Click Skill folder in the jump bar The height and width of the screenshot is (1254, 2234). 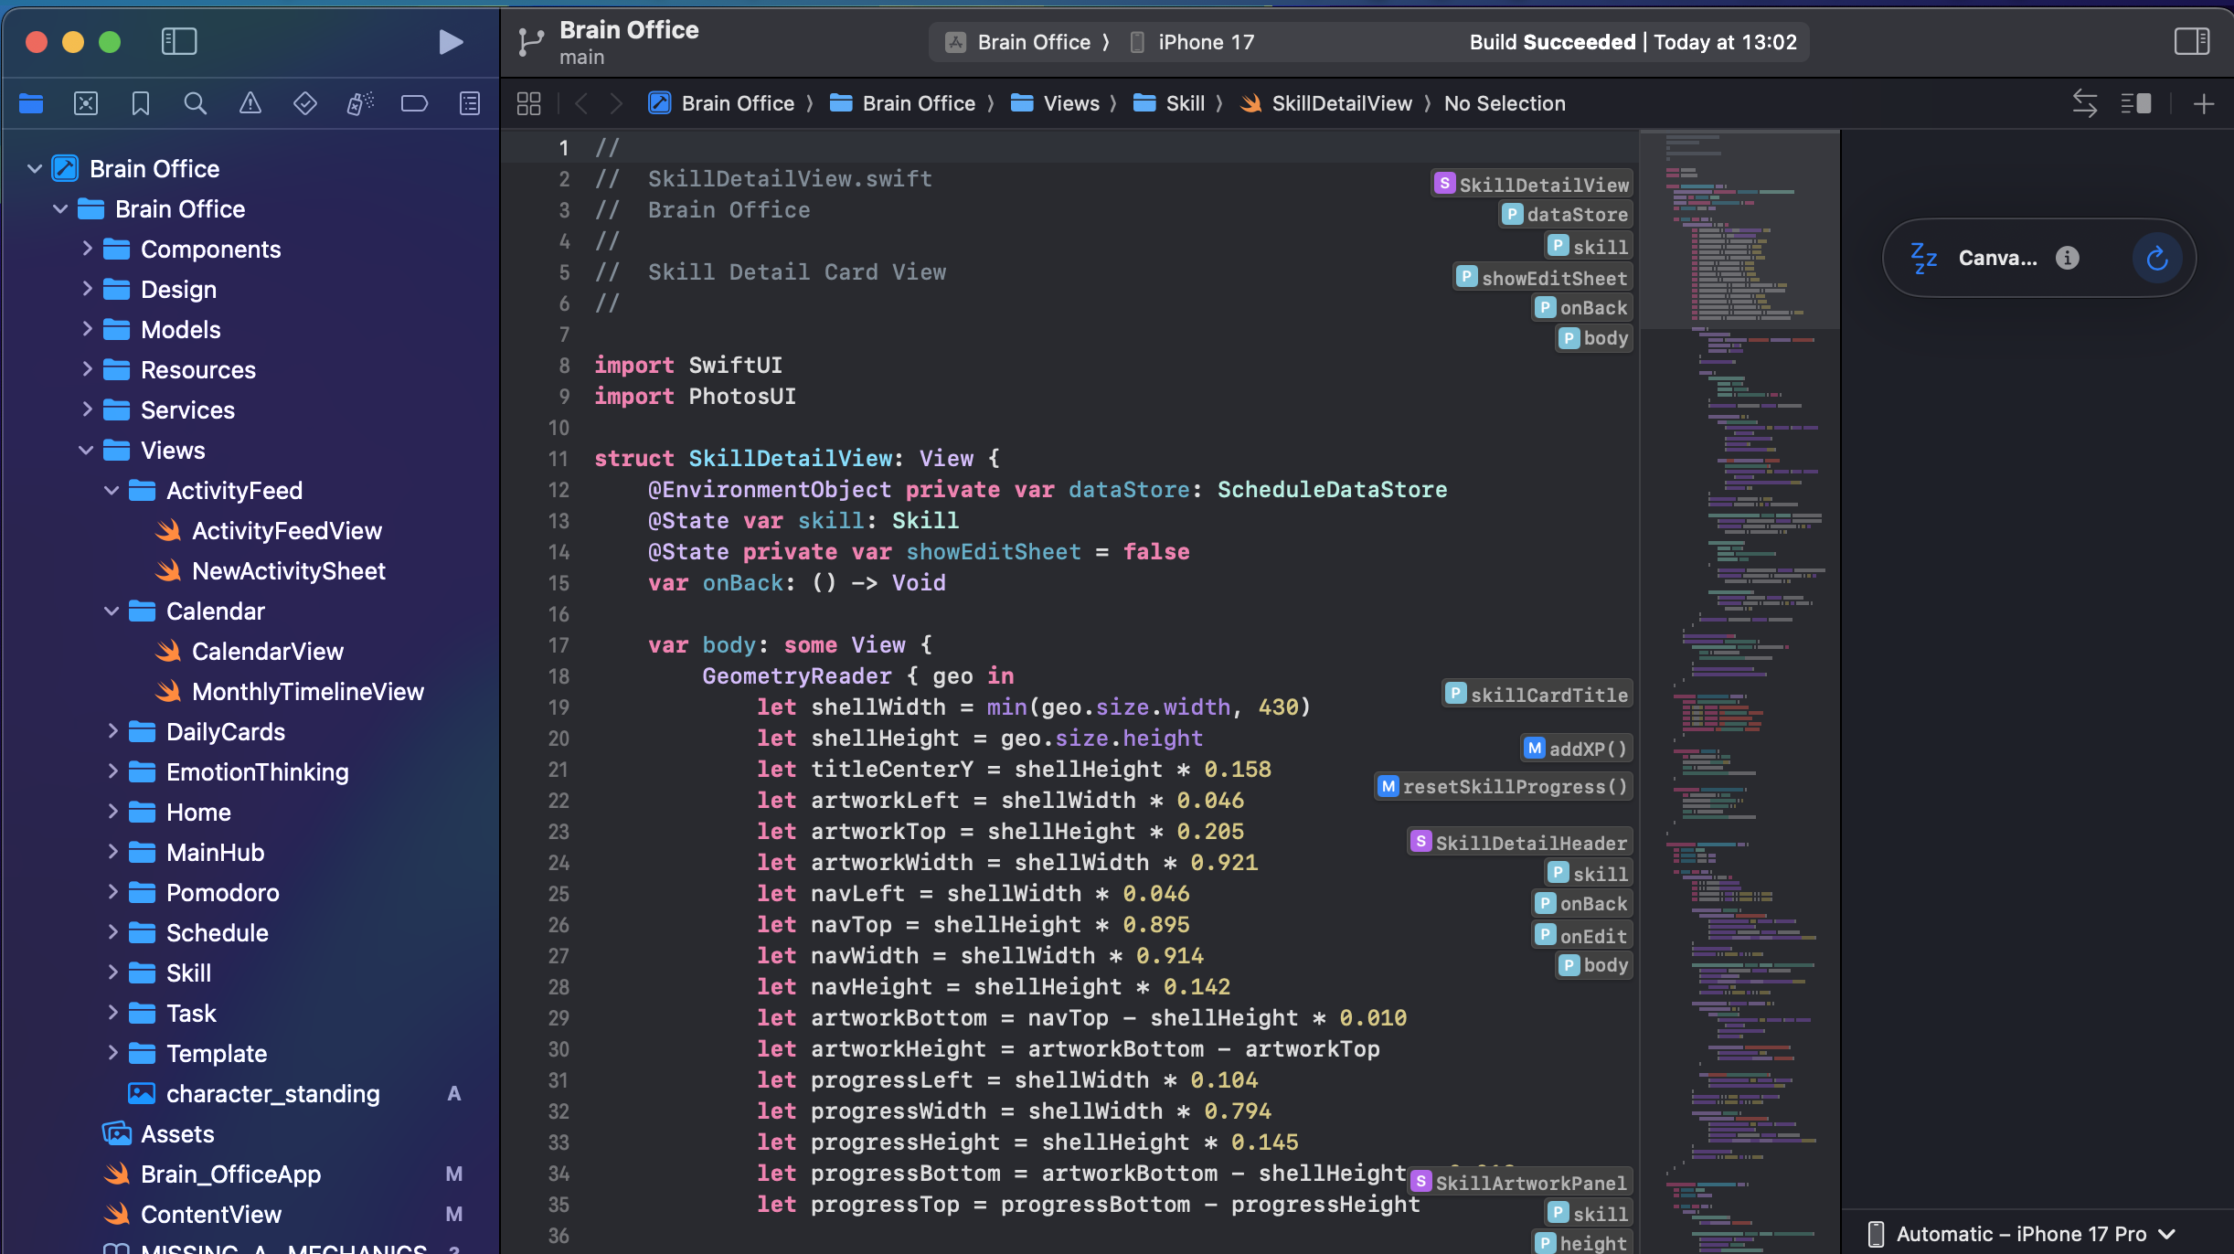coord(1169,103)
